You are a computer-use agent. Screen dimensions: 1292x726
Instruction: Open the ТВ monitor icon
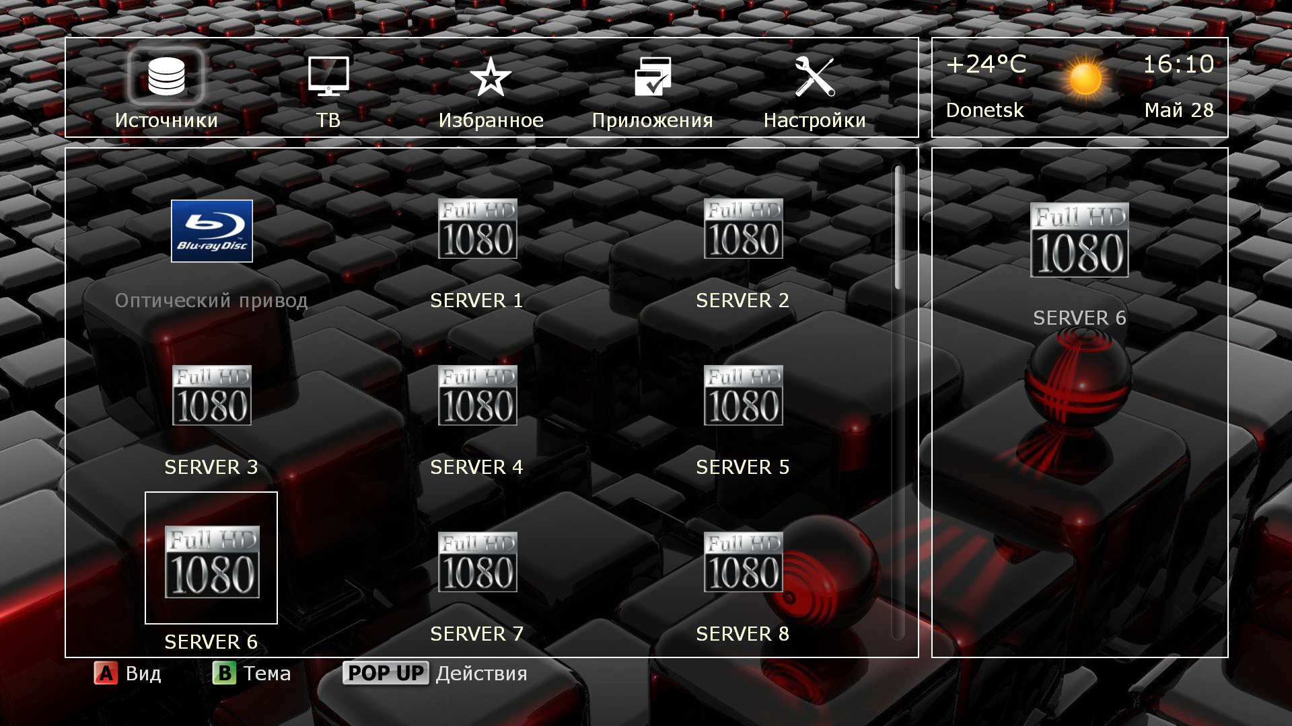[x=328, y=76]
